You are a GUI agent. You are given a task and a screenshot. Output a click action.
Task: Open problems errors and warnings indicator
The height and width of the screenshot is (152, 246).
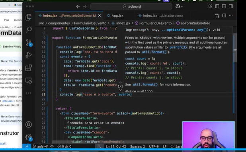[64, 146]
